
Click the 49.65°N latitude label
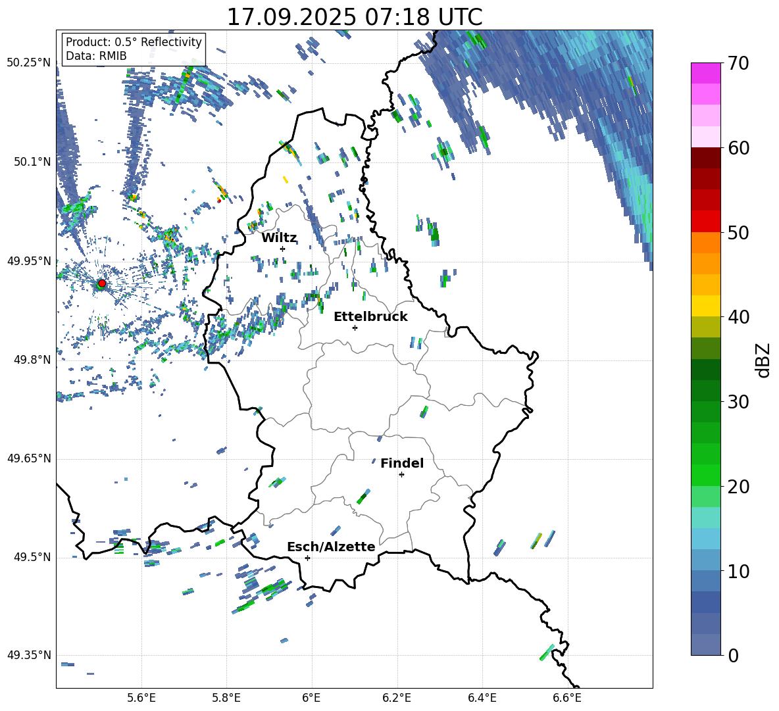pyautogui.click(x=29, y=458)
